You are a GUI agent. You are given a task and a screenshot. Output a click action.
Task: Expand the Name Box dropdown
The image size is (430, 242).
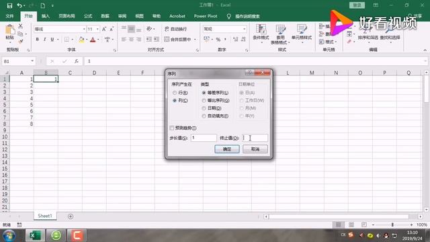[32, 61]
